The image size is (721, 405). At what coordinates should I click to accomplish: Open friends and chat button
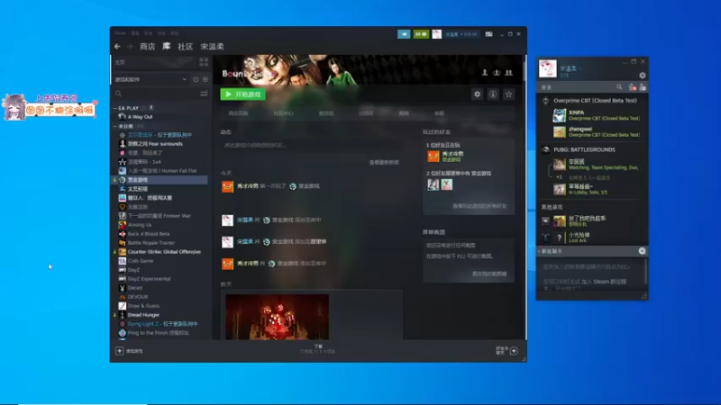coord(507,351)
